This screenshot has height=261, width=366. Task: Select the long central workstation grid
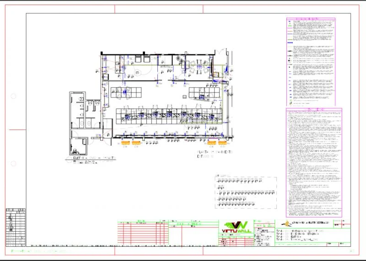tap(169, 116)
